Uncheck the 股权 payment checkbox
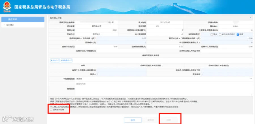 [x=238, y=34]
